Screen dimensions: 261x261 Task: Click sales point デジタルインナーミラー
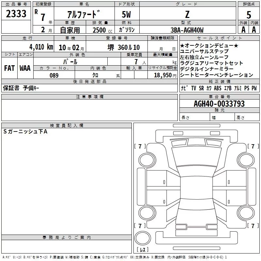[207, 69]
